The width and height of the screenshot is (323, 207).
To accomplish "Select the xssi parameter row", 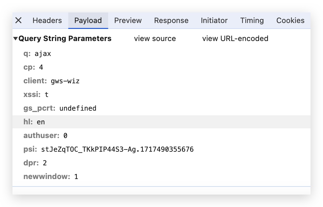I will coord(36,95).
